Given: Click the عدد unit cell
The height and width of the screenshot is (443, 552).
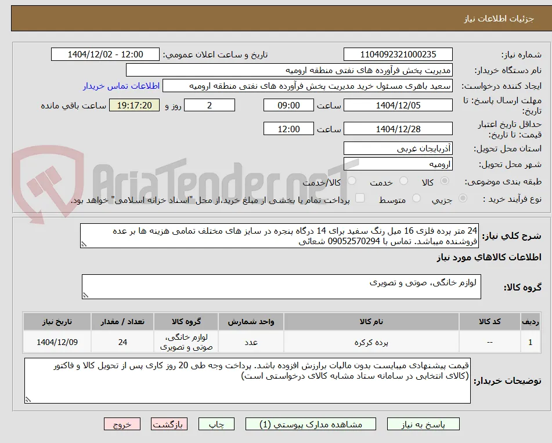Looking at the screenshot, I should (251, 342).
